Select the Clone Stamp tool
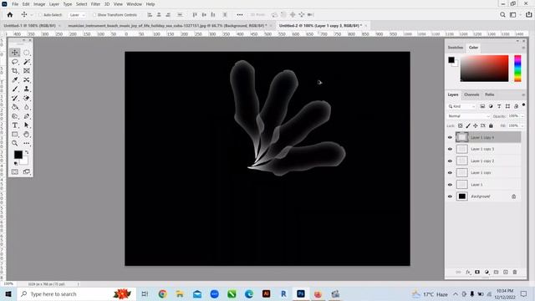Viewport: 535px width, 301px height. [x=27, y=89]
